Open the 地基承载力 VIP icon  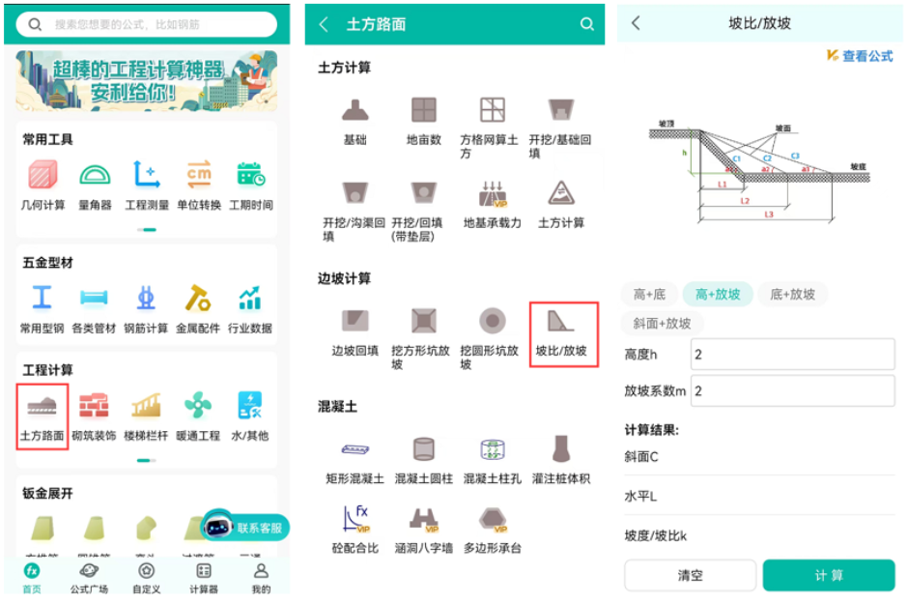tap(493, 193)
